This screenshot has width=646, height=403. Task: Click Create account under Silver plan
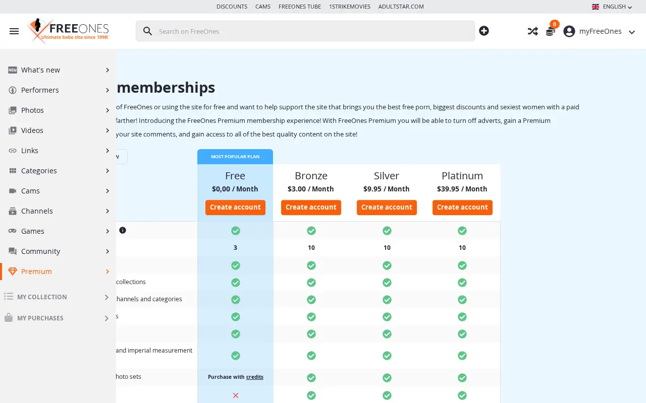coord(387,207)
